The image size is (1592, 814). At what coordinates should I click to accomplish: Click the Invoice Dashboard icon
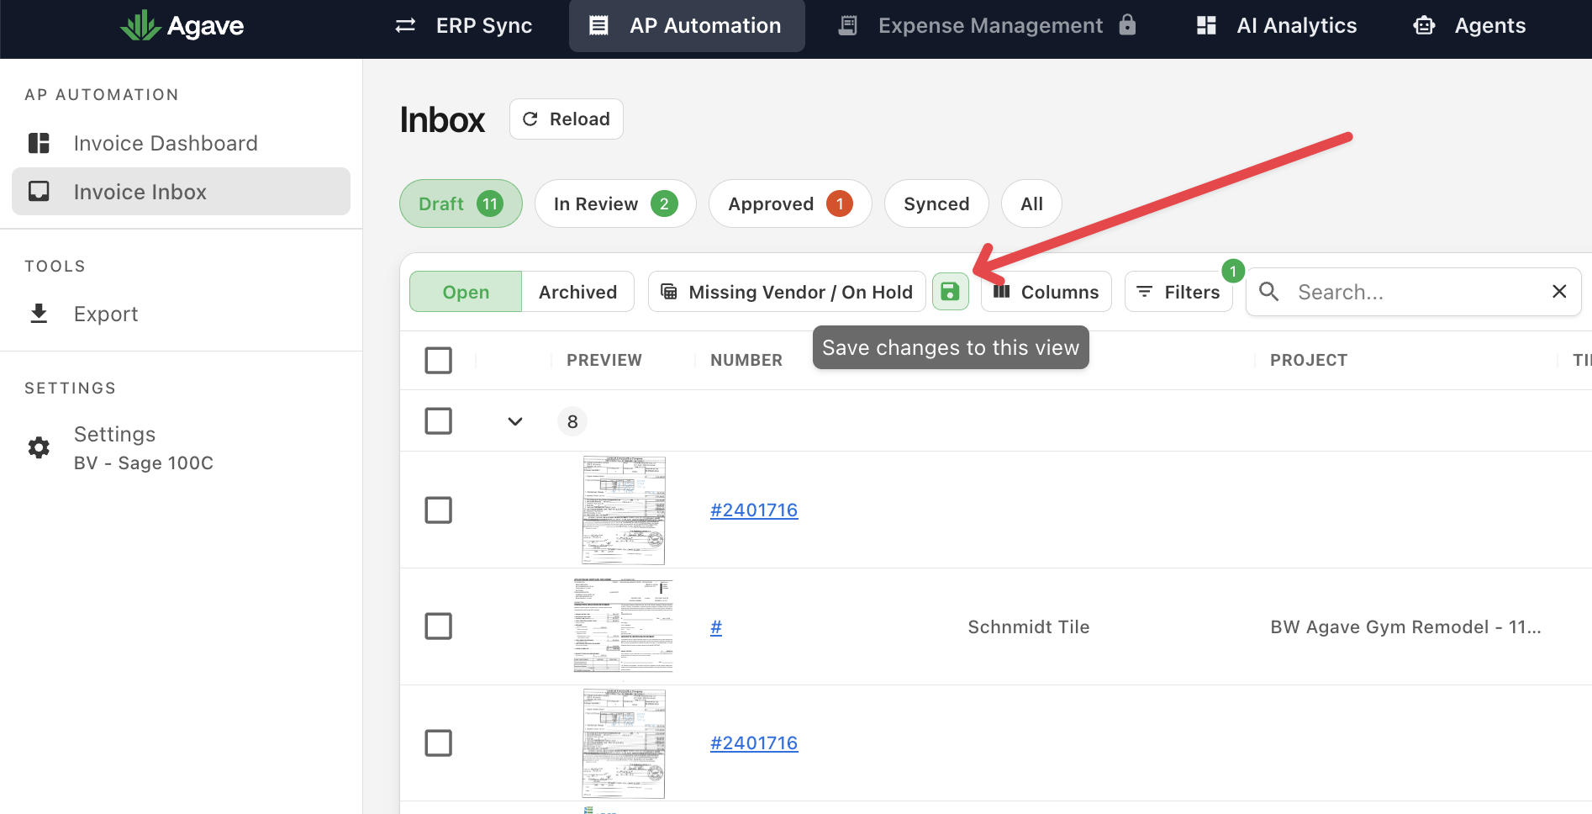click(x=39, y=143)
